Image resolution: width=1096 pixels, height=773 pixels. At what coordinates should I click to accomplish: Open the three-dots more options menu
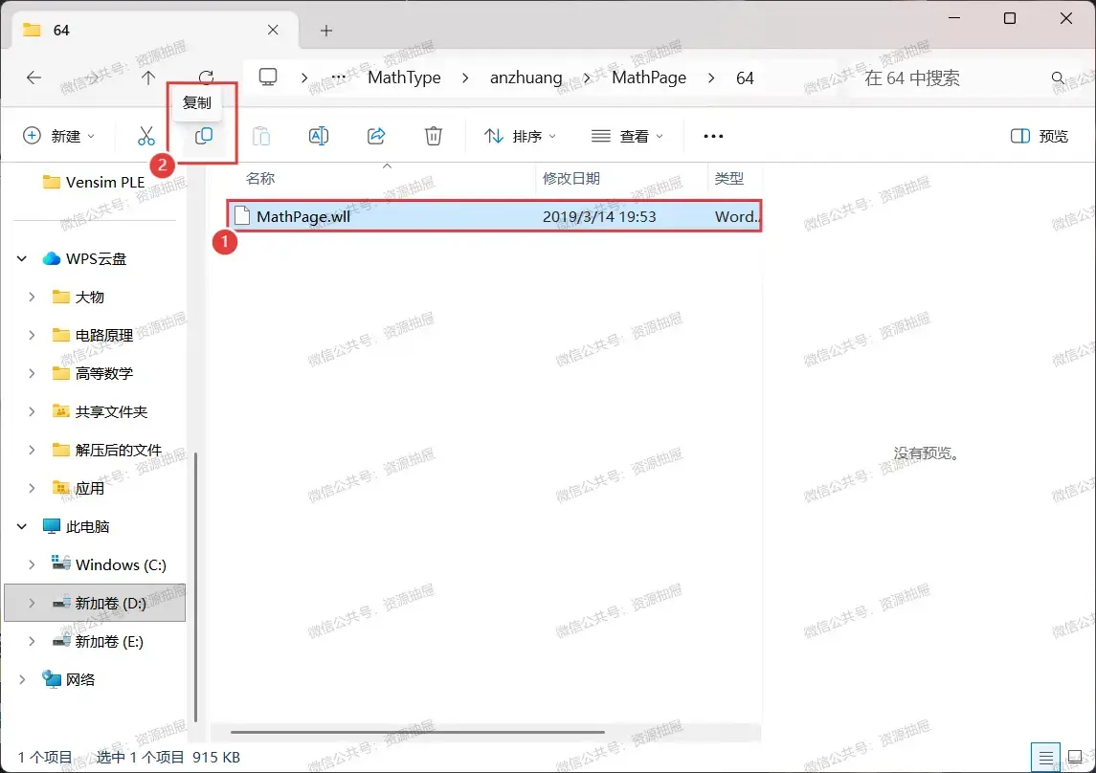click(x=713, y=136)
